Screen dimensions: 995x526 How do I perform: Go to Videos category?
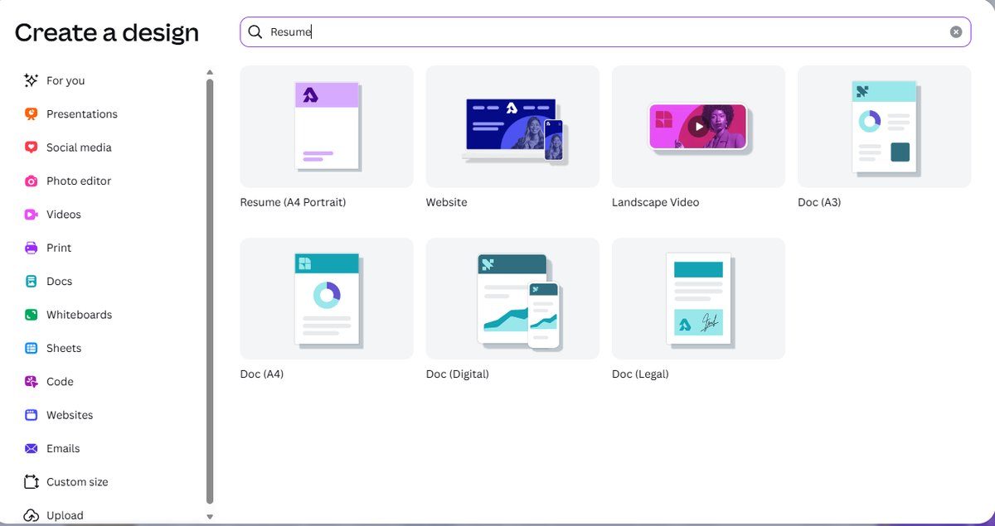click(64, 215)
